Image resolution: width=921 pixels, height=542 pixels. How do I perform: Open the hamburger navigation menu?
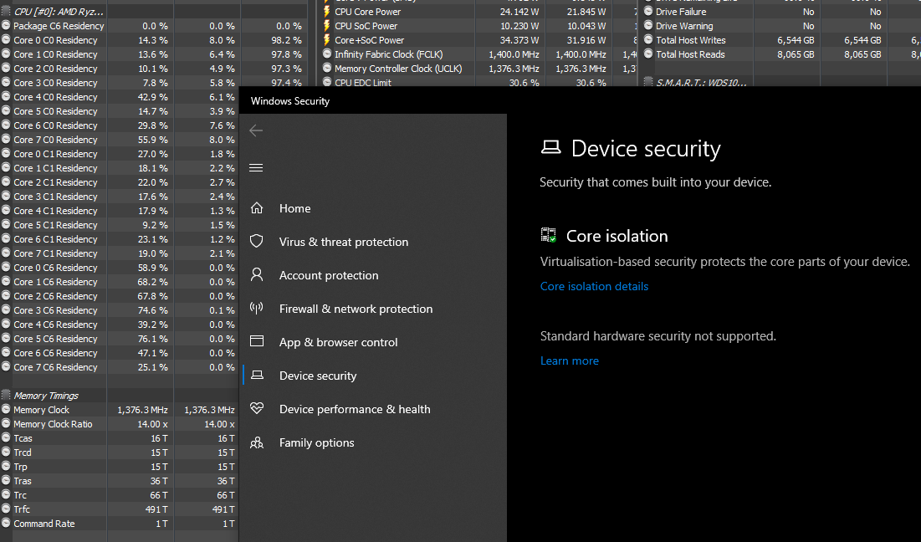click(256, 167)
